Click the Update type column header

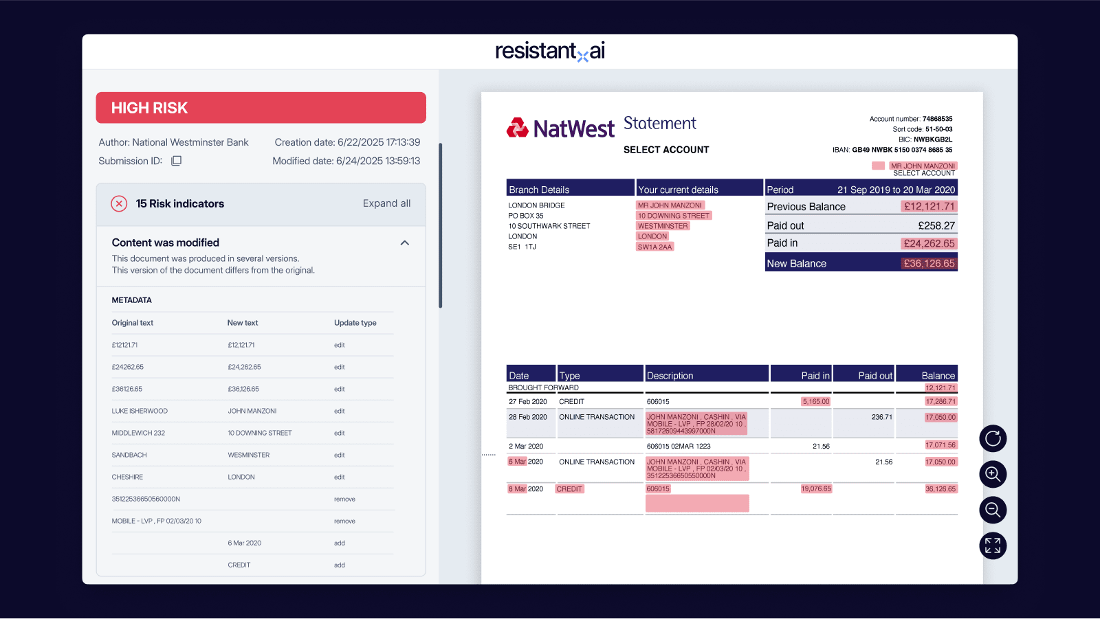[x=355, y=323]
